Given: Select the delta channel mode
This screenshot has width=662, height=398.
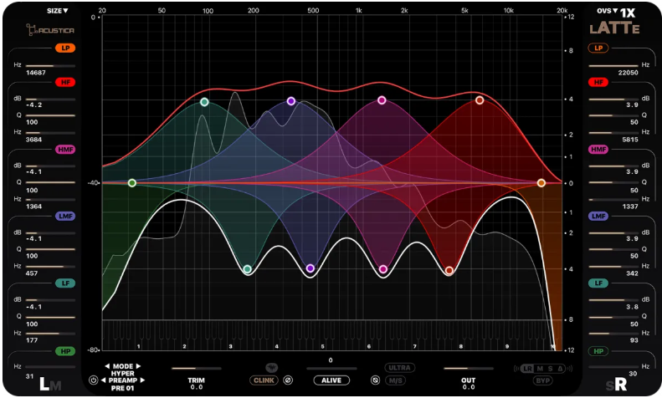Looking at the screenshot, I should click(560, 369).
